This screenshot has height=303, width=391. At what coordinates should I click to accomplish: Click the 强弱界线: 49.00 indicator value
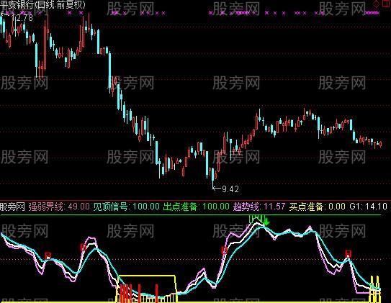59,207
